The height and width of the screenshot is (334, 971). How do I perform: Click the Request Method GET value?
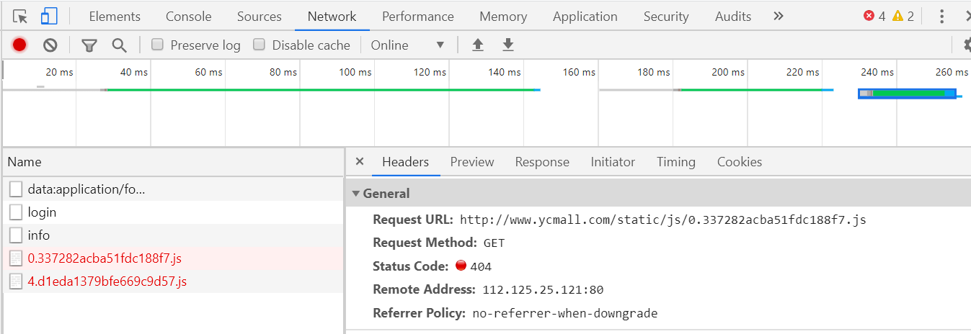pos(494,243)
